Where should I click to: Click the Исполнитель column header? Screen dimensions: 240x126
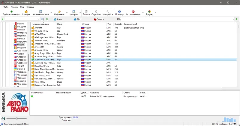[43, 93]
